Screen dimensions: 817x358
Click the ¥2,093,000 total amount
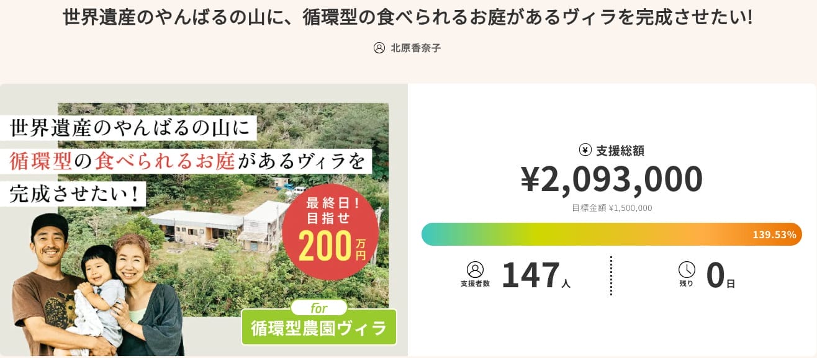point(612,179)
